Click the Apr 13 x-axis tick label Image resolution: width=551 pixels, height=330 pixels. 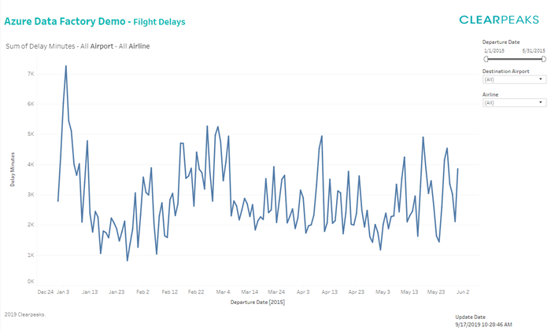point(329,291)
